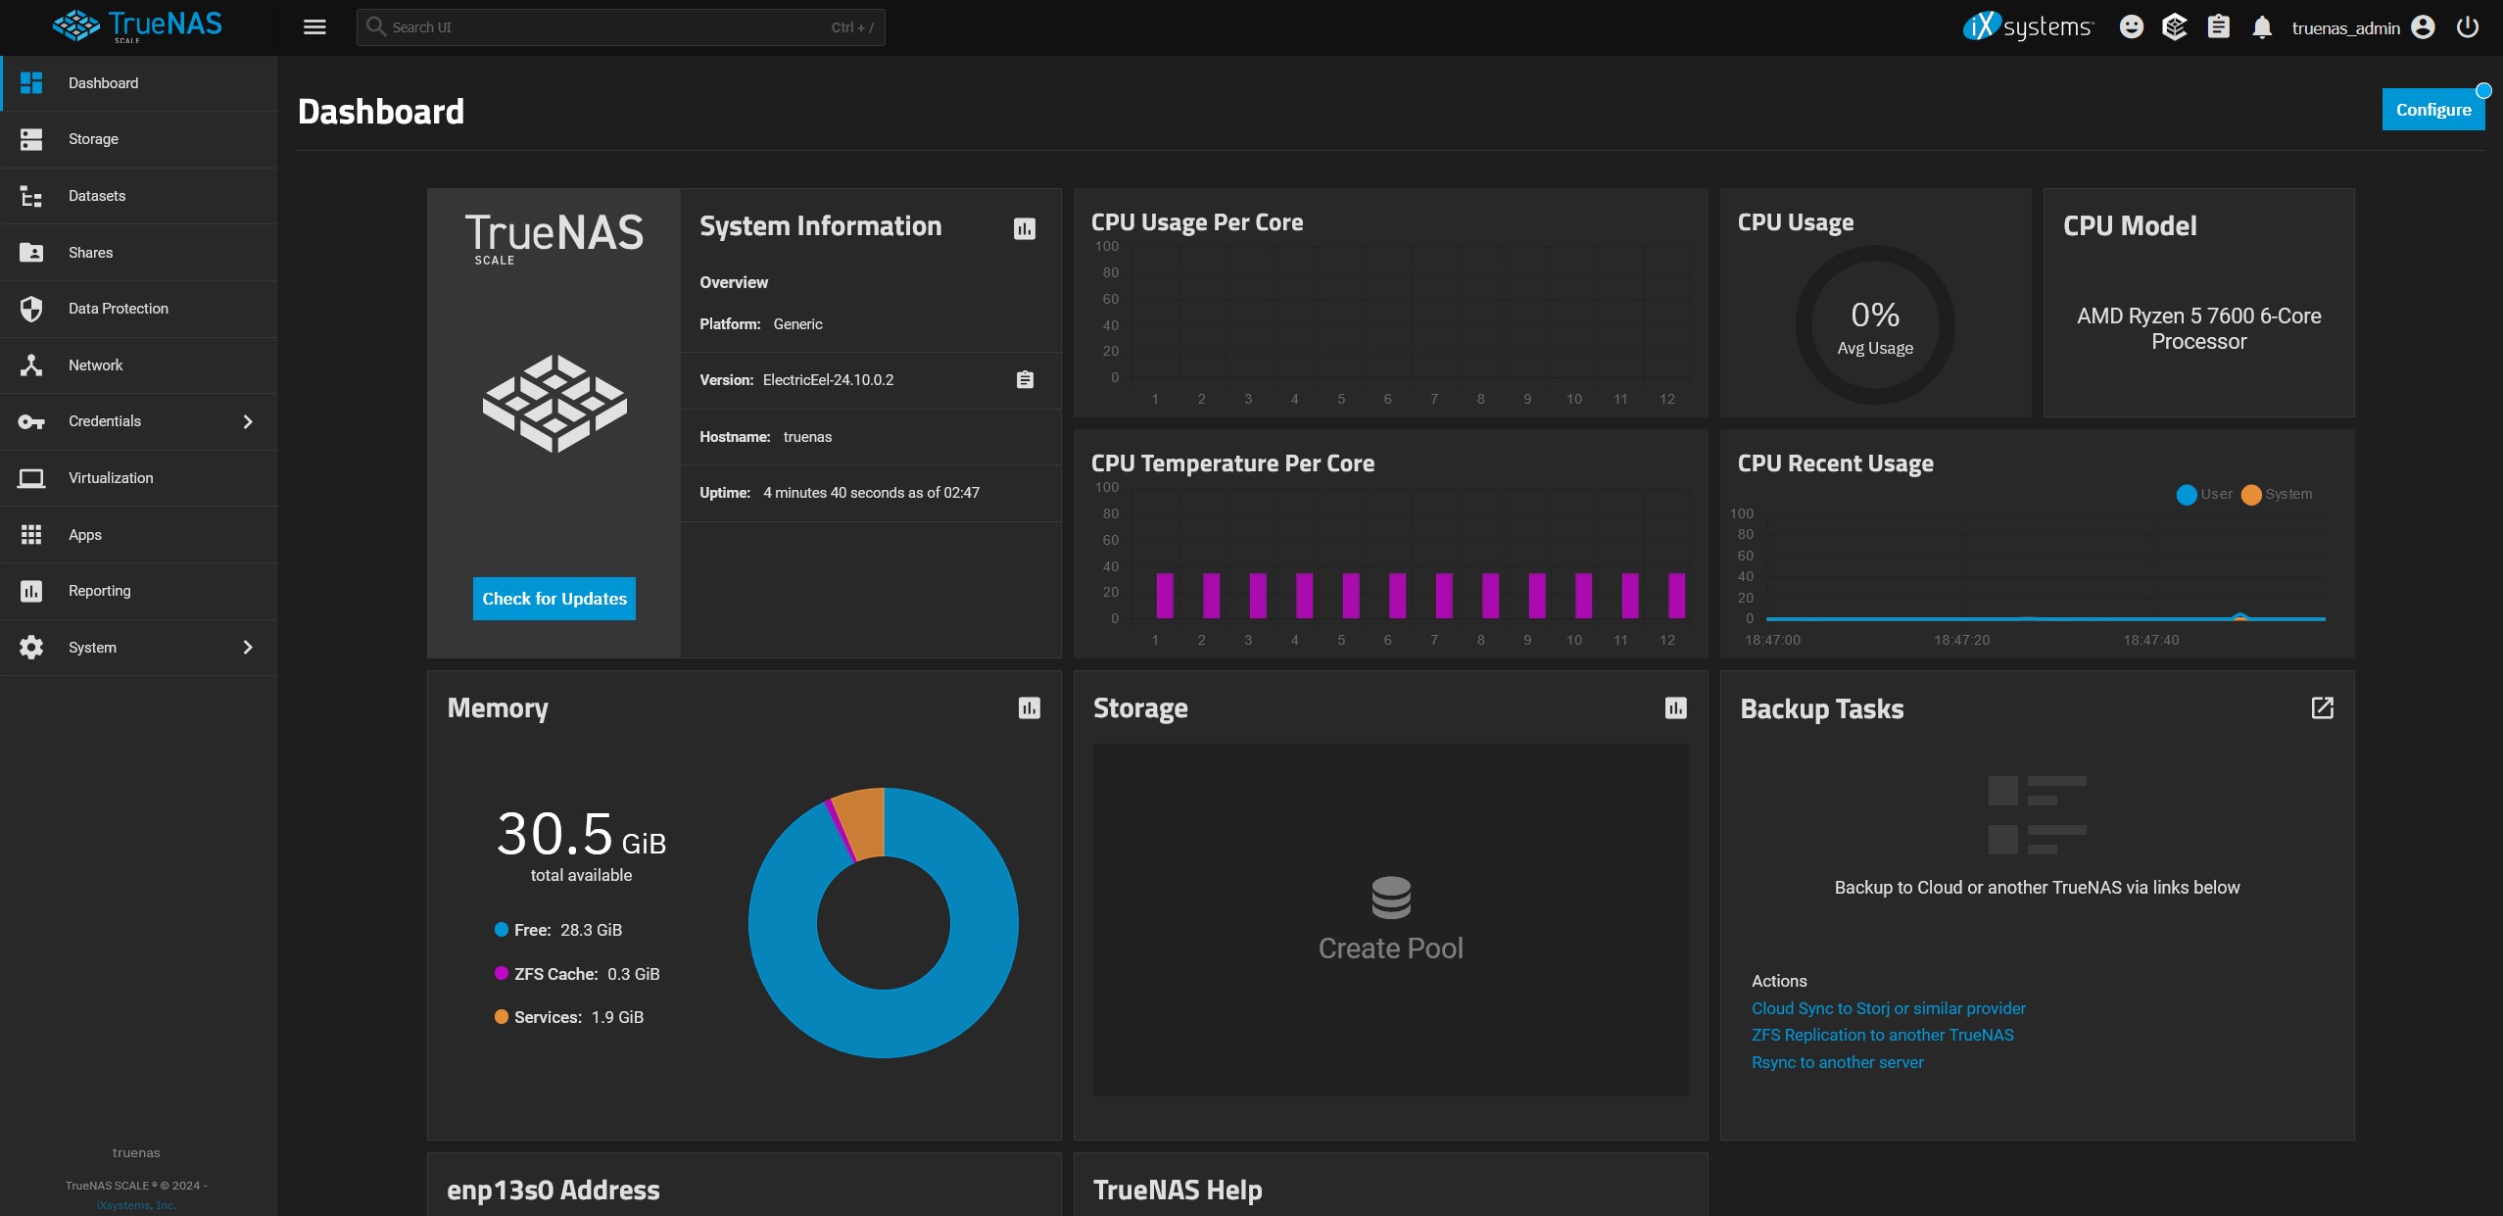The image size is (2503, 1216).
Task: Click the Virtualization laptop icon
Action: click(x=31, y=478)
